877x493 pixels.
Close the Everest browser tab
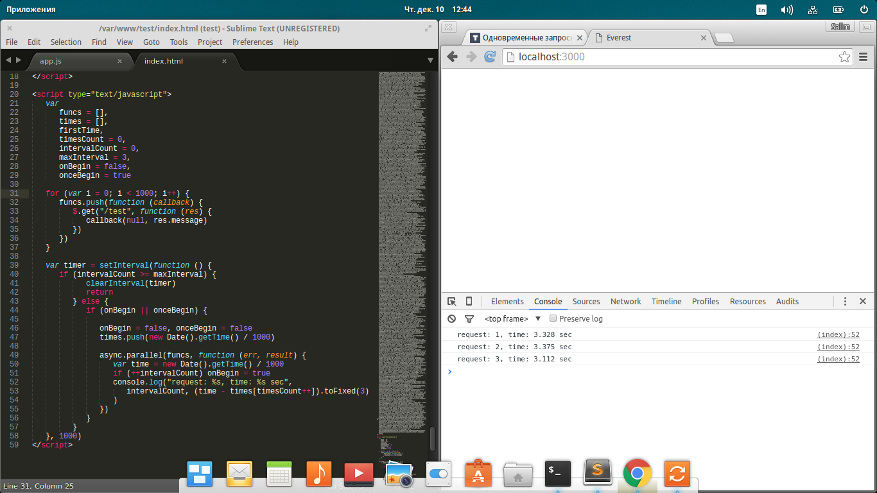703,38
